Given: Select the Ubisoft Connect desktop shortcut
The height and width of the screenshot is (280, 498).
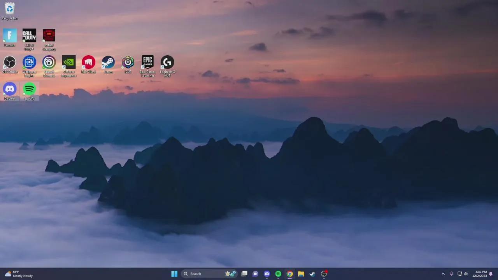Looking at the screenshot, I should point(49,66).
